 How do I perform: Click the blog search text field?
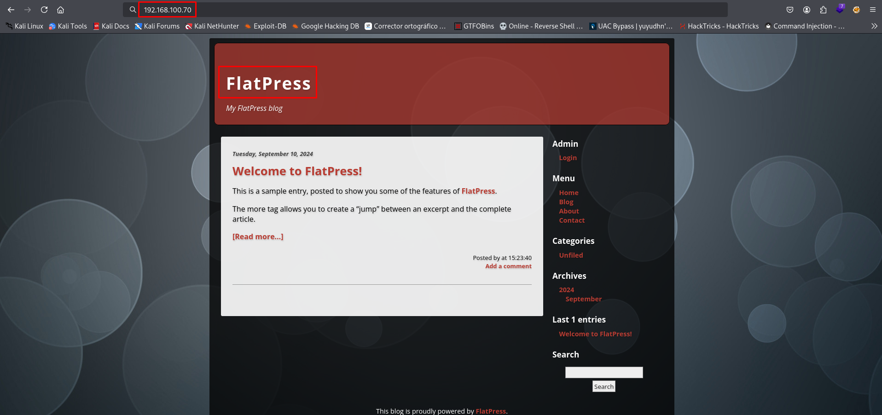(x=604, y=372)
